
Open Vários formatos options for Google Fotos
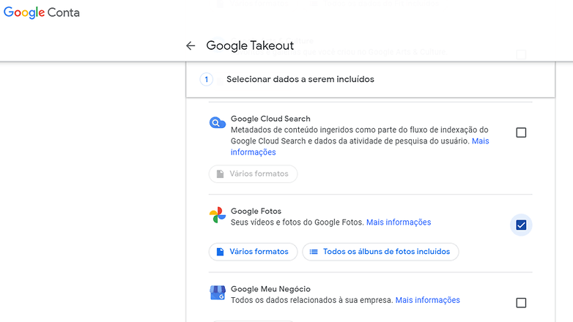pos(254,252)
